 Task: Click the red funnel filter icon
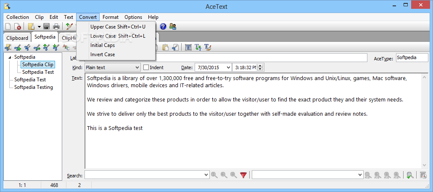243,175
